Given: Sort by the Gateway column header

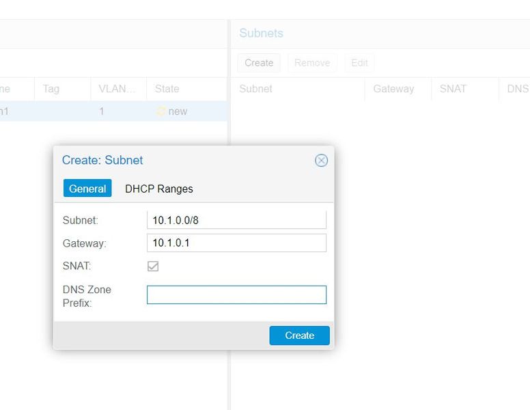Looking at the screenshot, I should (397, 89).
